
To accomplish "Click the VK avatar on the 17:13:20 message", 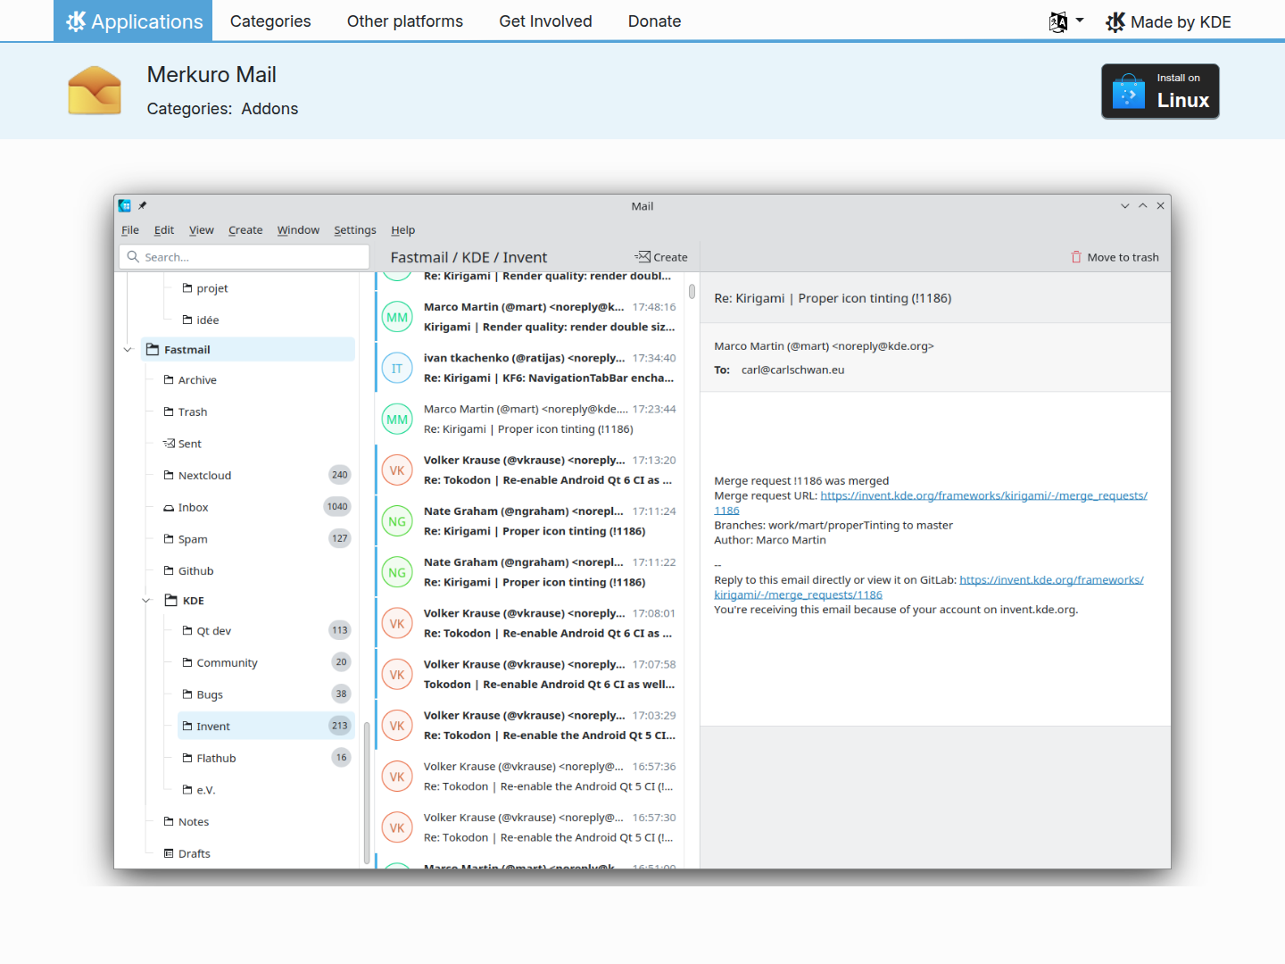I will click(x=397, y=470).
